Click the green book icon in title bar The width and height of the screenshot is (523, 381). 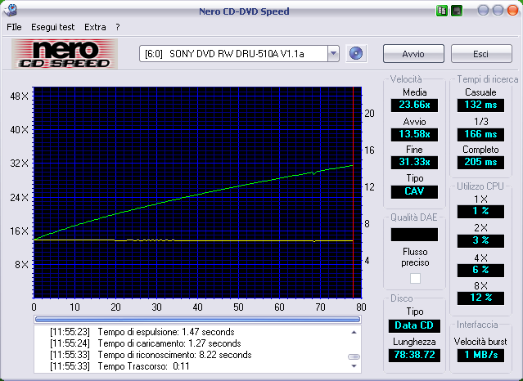coord(442,11)
